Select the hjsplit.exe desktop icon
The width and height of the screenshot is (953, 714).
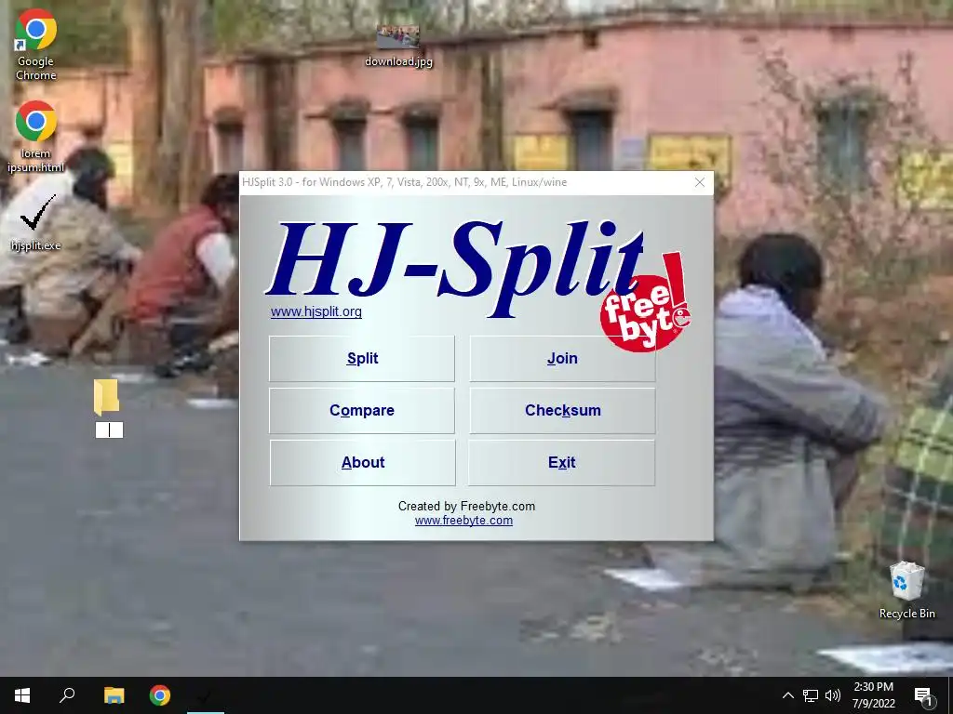(36, 222)
